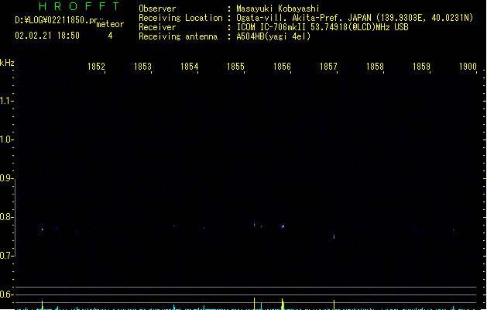Click the 1.0 kHz frequency tick label

coord(5,139)
